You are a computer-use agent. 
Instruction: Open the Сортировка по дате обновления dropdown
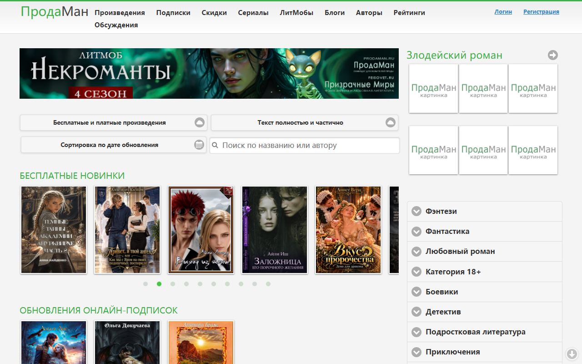coord(114,145)
